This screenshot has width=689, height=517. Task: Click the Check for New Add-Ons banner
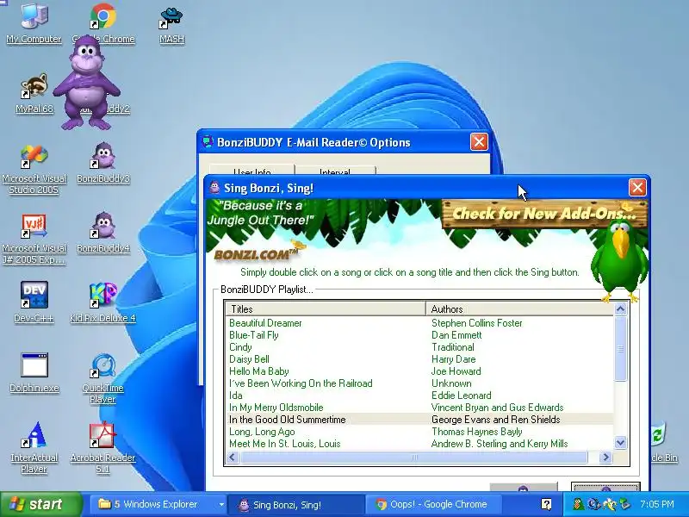click(544, 214)
